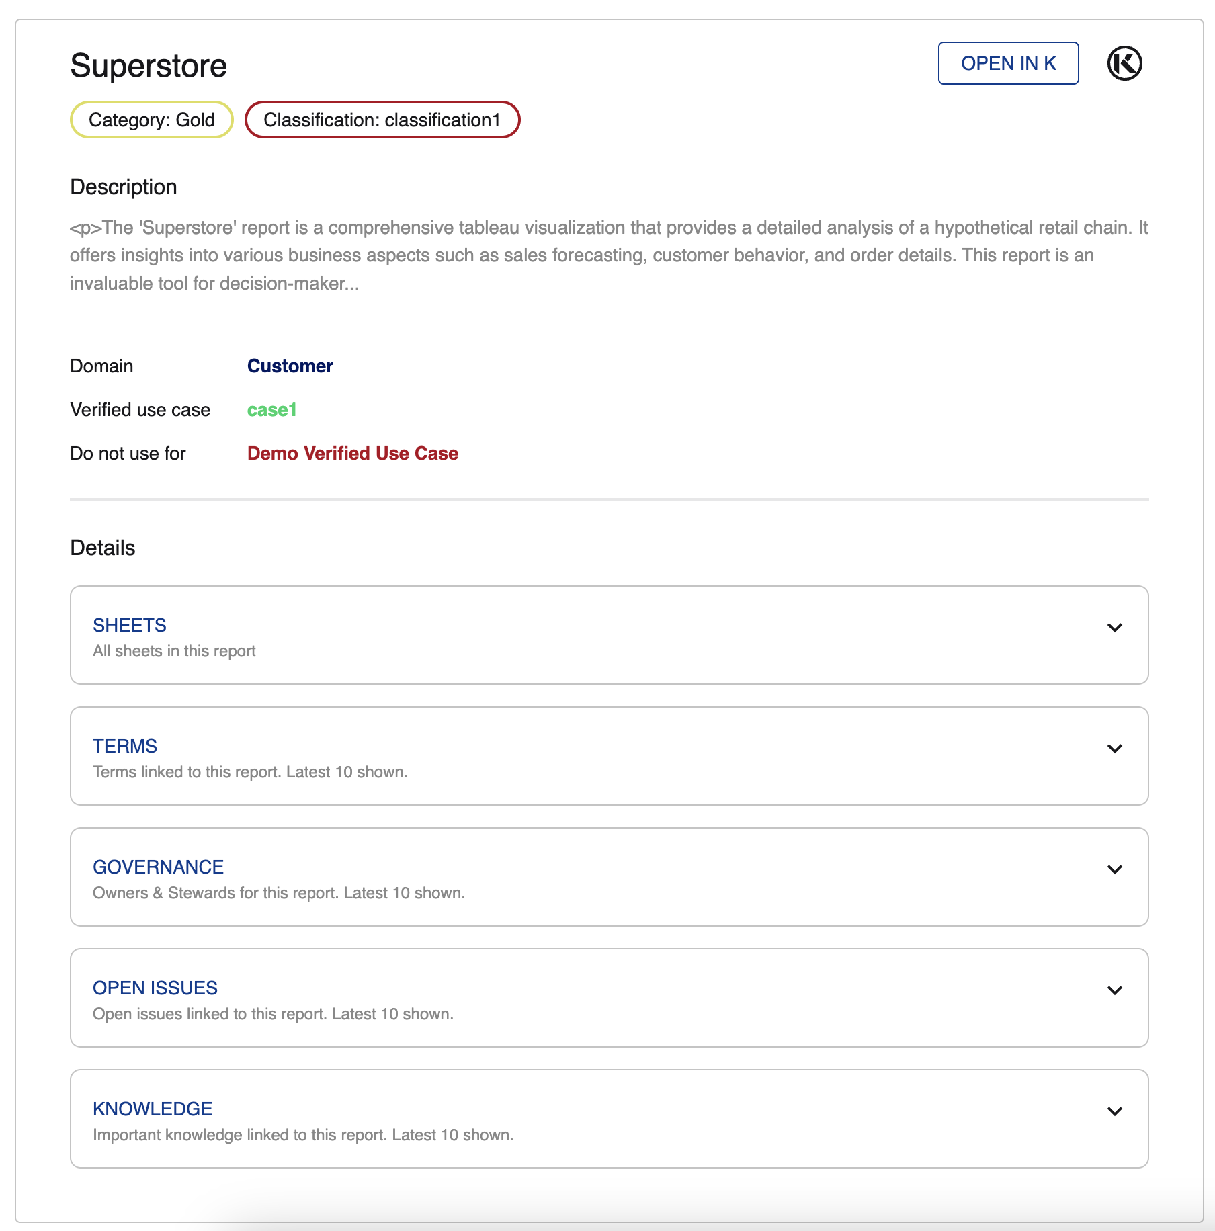Click 'All sheets in this report' subtitle
The image size is (1215, 1231).
tap(174, 651)
